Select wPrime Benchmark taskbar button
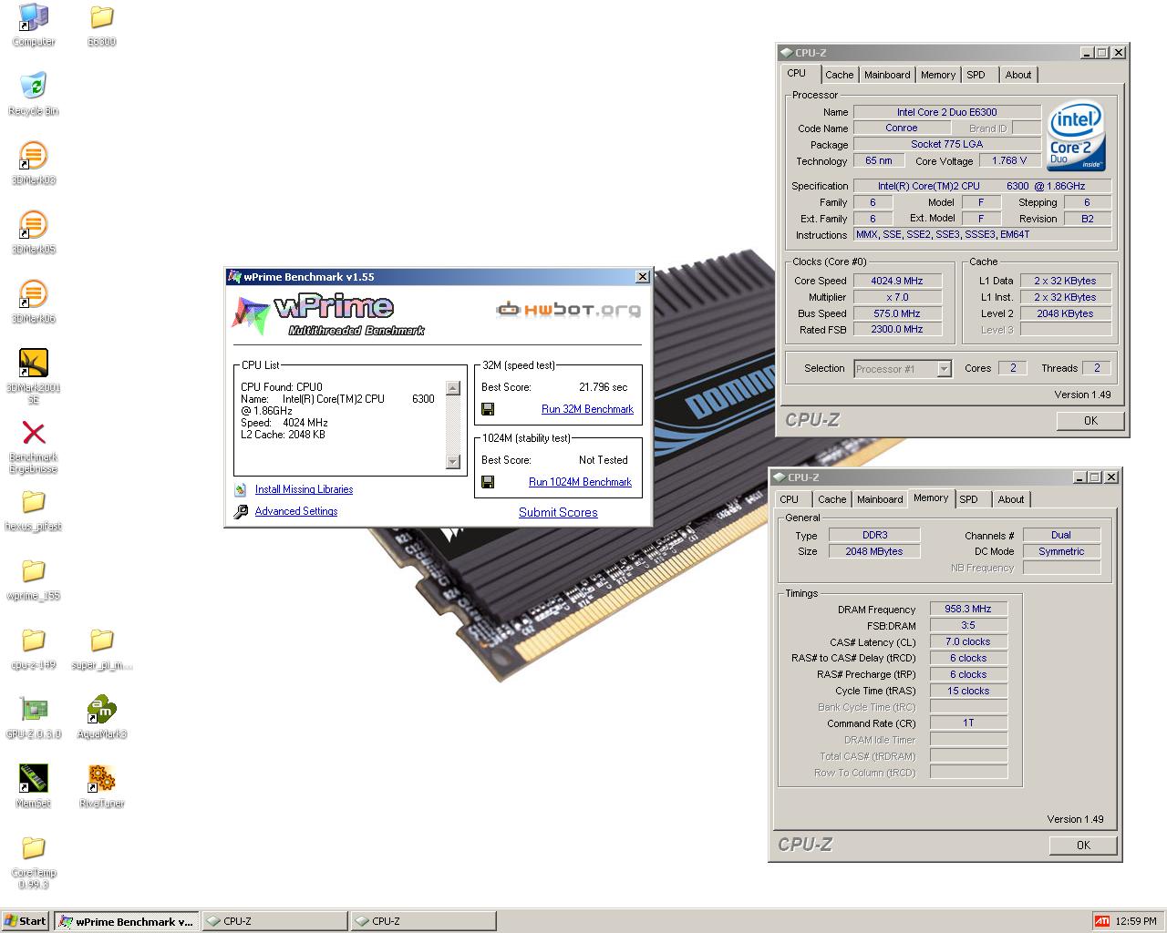1167x933 pixels. tap(126, 921)
